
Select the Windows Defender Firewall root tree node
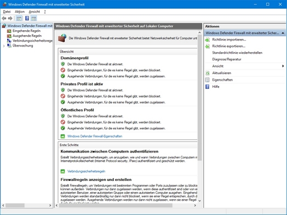pos(30,26)
